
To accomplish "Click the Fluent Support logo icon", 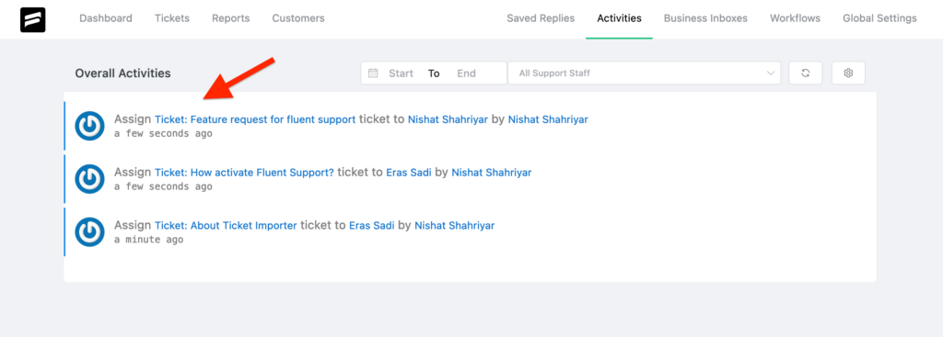I will pos(32,19).
